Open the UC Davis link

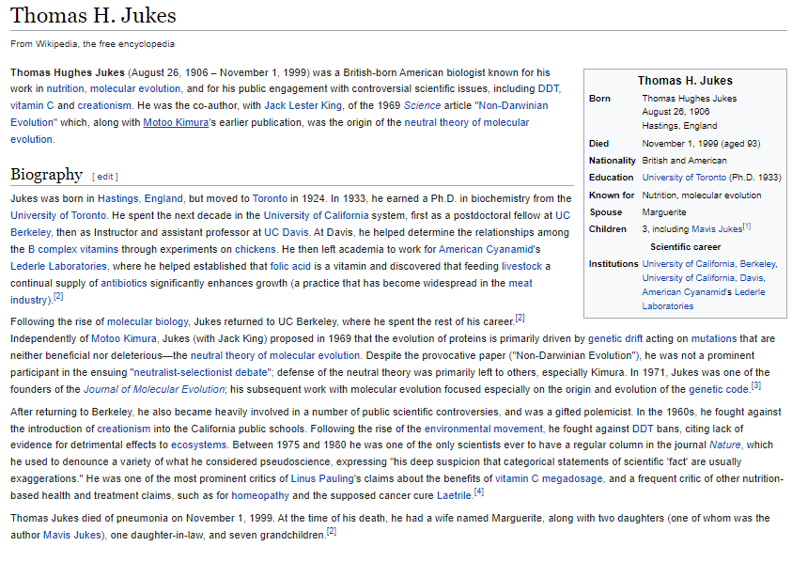(286, 232)
